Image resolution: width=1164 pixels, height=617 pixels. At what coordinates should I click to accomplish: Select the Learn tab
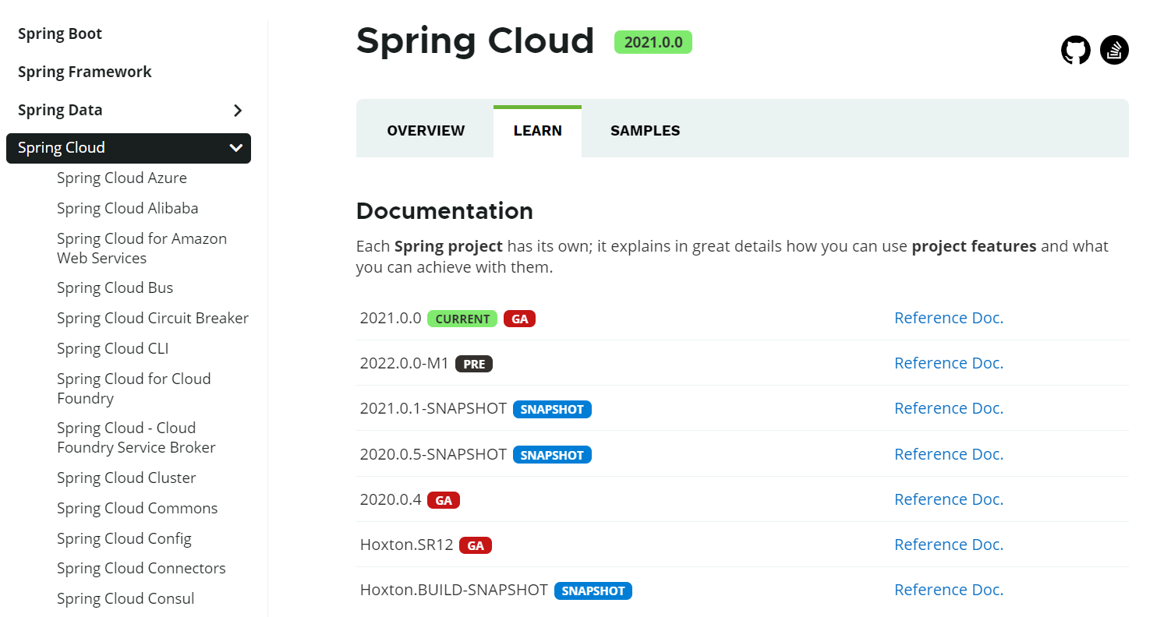[537, 131]
